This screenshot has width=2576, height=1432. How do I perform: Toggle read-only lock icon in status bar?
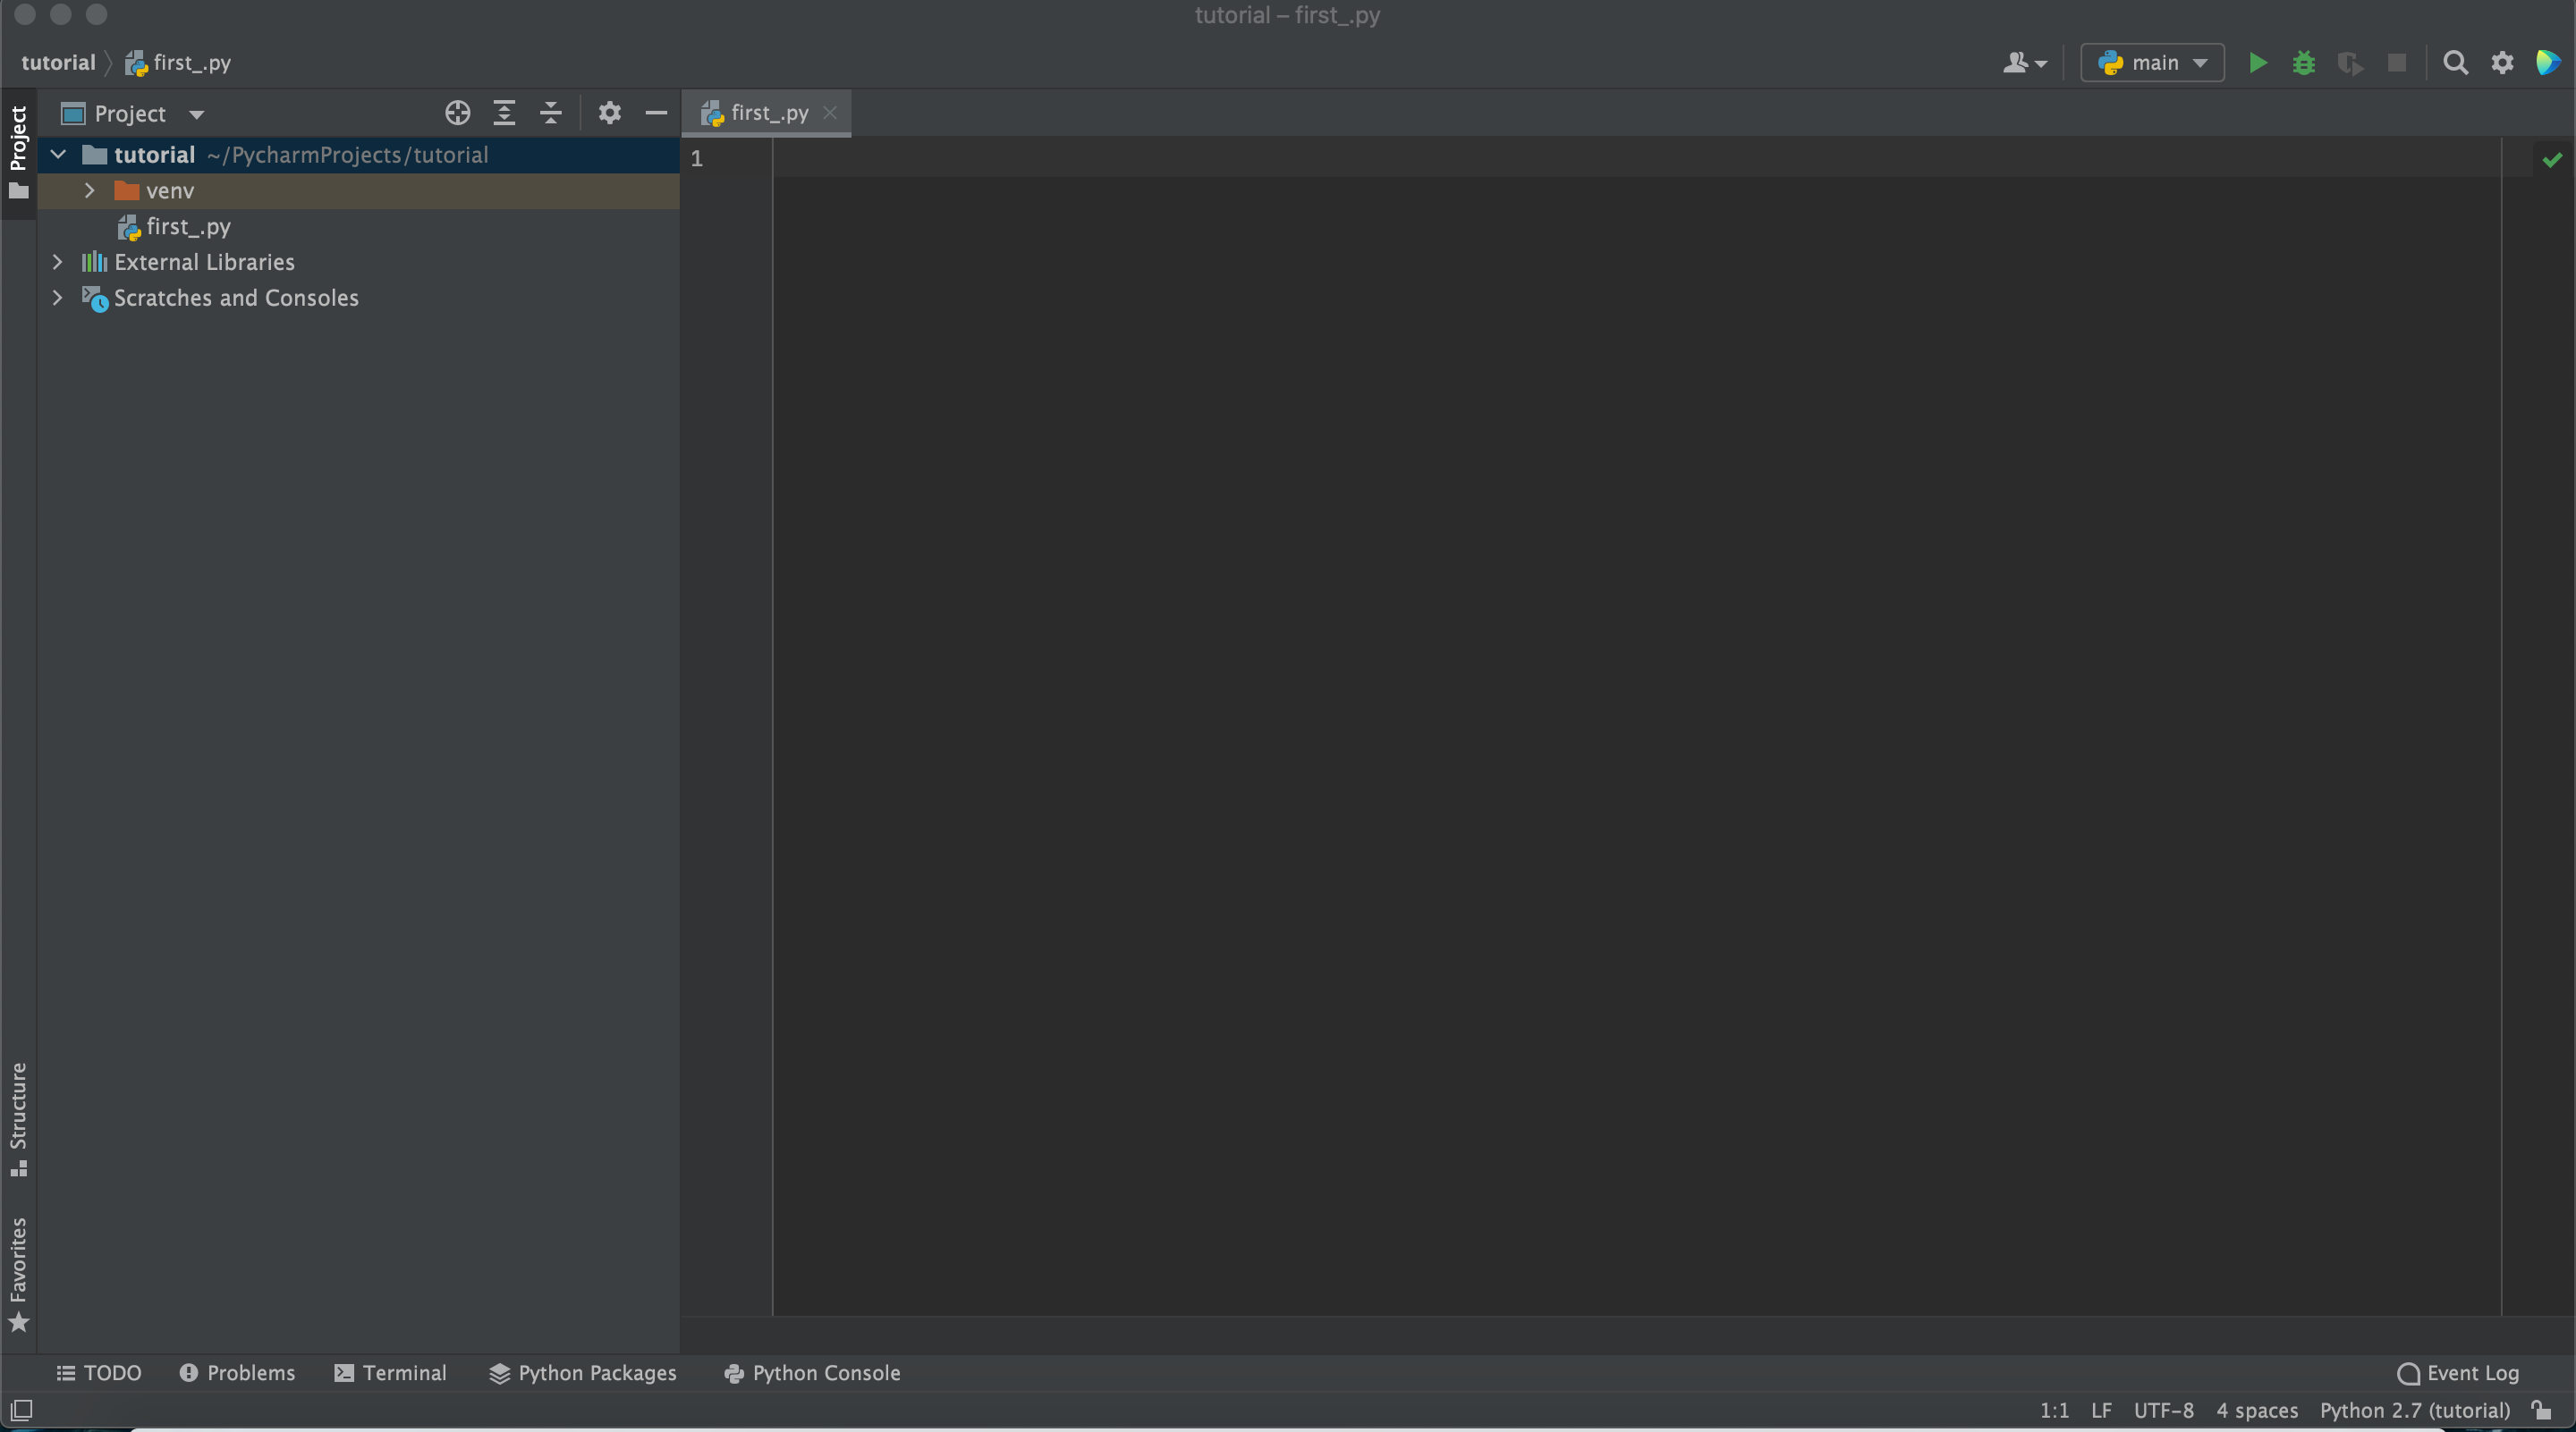point(2541,1410)
